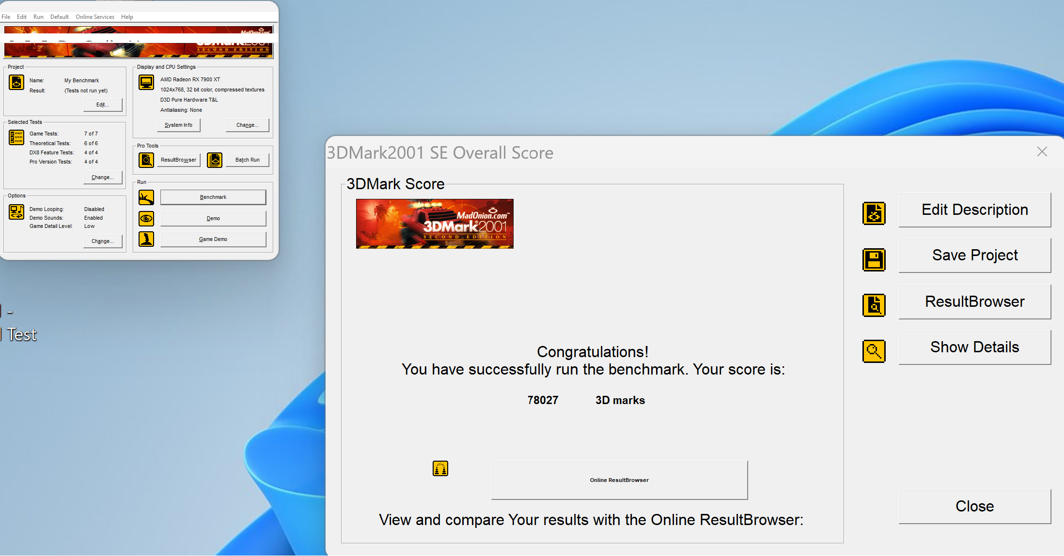Click the Save Project floppy disk icon
1064x556 pixels.
(x=874, y=260)
